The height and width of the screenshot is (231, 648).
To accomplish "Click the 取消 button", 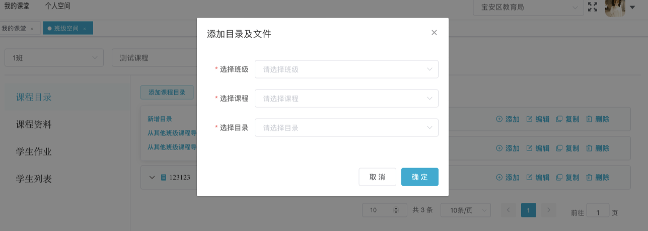I will [377, 177].
